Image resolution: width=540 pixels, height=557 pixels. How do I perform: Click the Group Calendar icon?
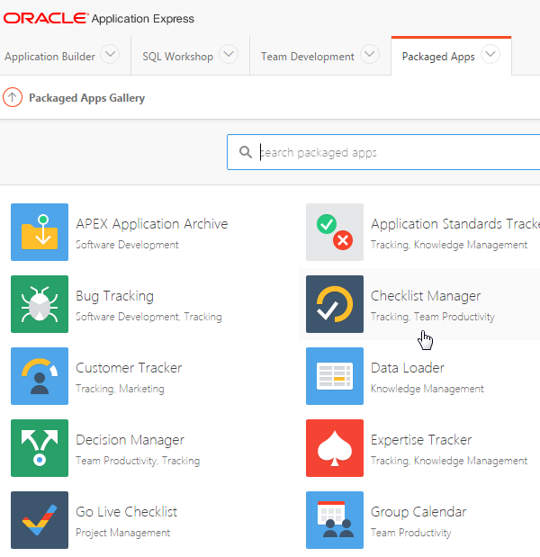pos(335,520)
